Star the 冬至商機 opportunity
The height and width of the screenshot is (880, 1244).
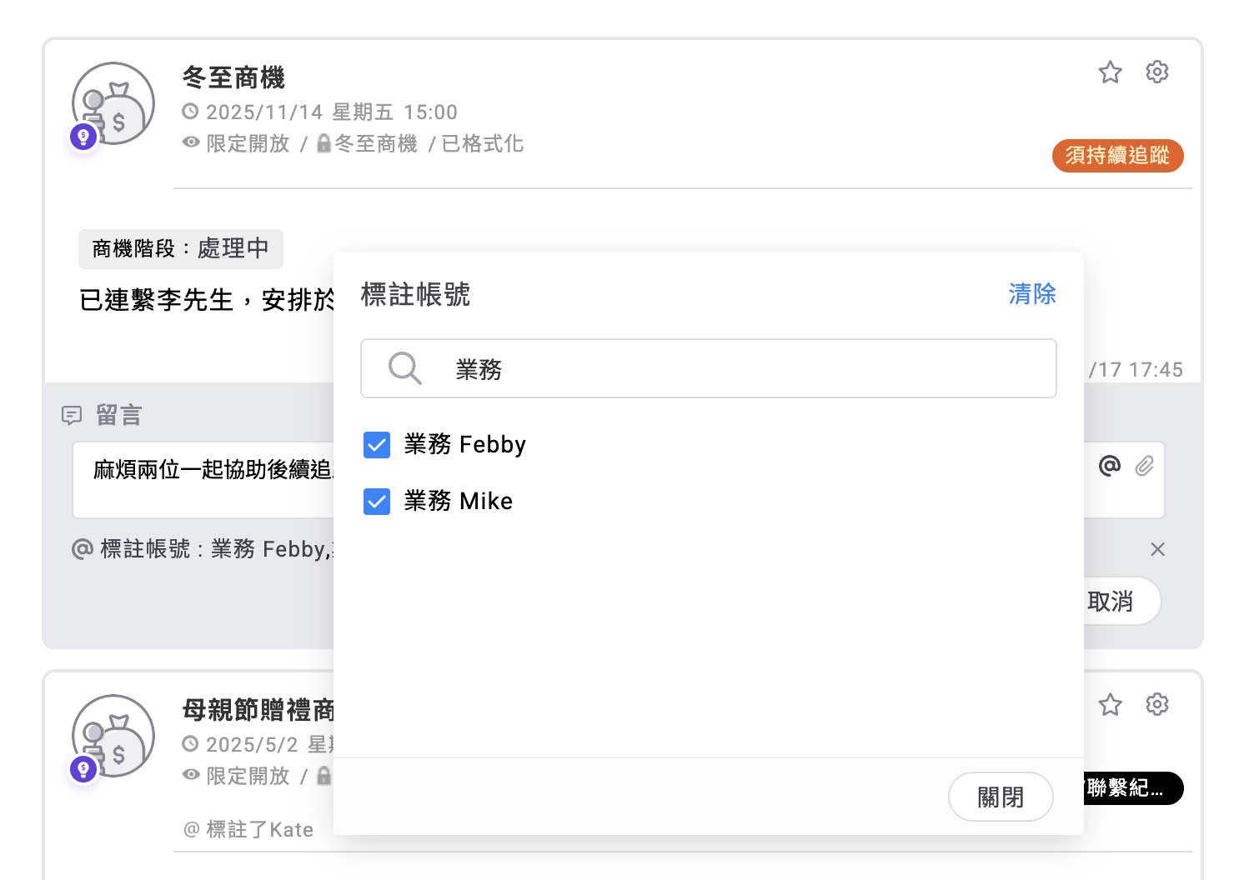1110,72
